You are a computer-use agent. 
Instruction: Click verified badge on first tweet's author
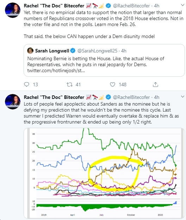tap(108, 6)
